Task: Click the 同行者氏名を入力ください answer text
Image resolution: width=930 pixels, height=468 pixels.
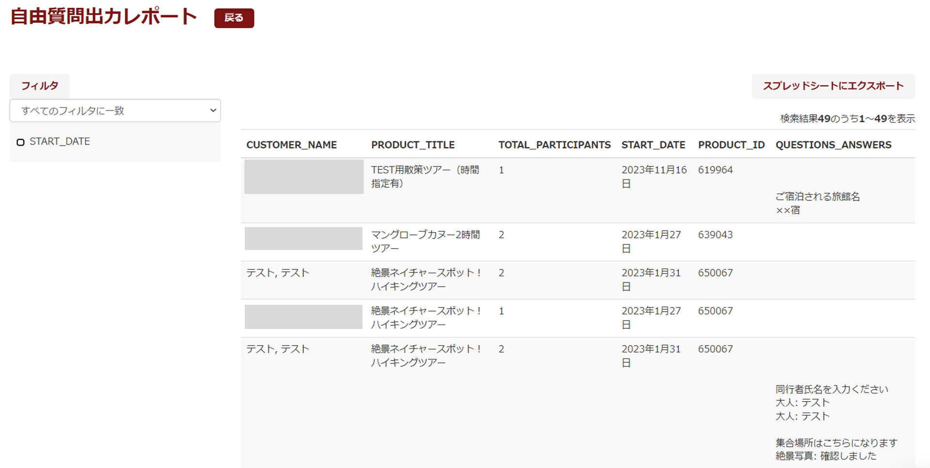Action: point(831,389)
